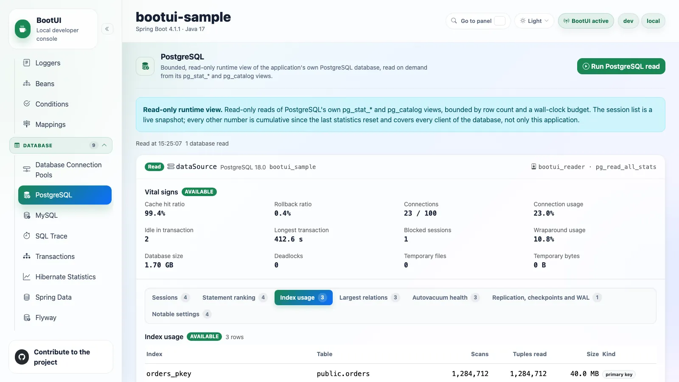Viewport: 679px width, 382px height.
Task: Click the Conditions checkmark icon
Action: [27, 104]
